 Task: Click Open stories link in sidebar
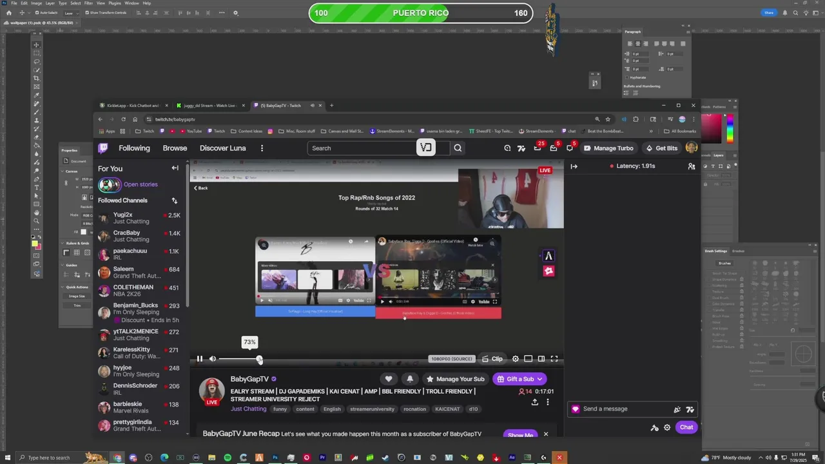pyautogui.click(x=141, y=184)
